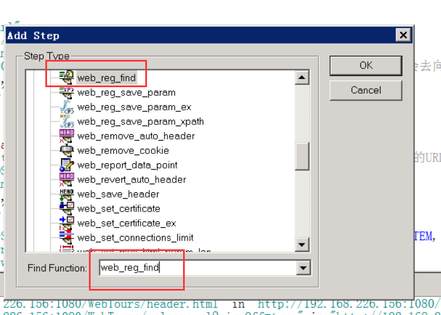The image size is (441, 315).
Task: Select web_revert_auto_header in the list
Action: pos(131,180)
